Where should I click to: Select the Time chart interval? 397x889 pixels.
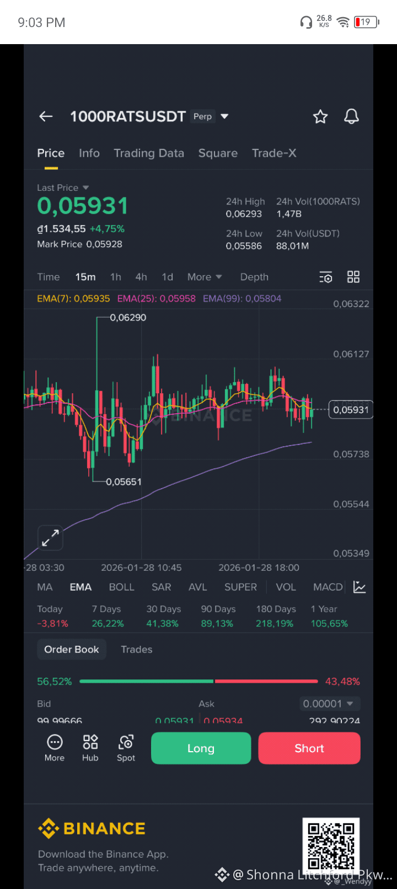(x=49, y=277)
